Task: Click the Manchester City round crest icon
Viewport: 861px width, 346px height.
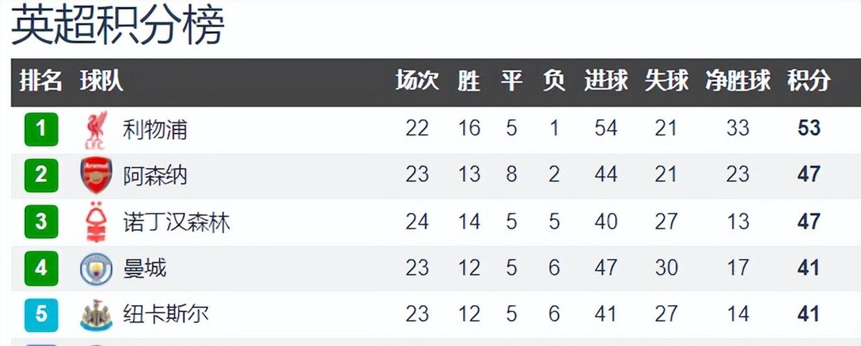Action: pyautogui.click(x=96, y=269)
